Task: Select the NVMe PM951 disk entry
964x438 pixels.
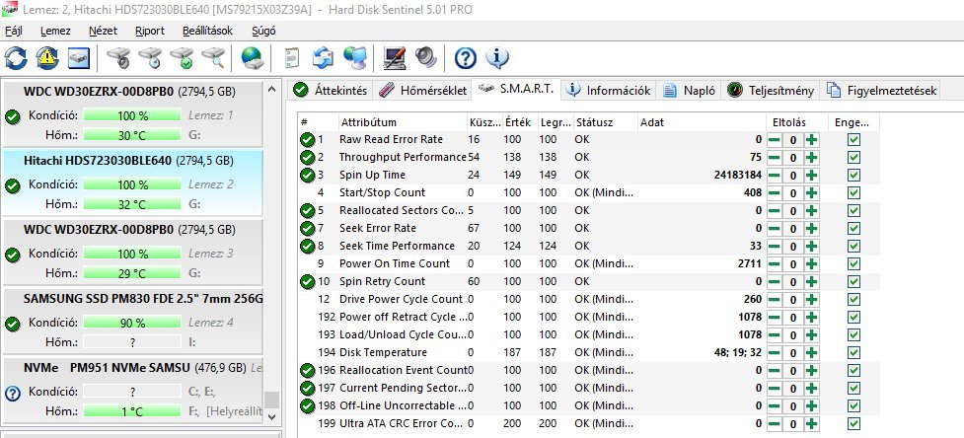Action: click(132, 391)
